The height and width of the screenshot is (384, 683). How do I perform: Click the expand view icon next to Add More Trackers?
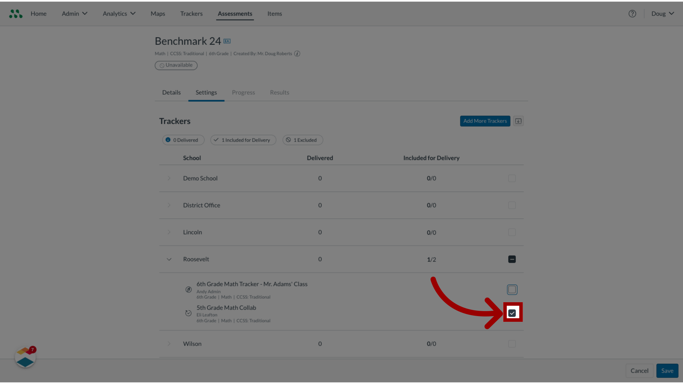519,121
